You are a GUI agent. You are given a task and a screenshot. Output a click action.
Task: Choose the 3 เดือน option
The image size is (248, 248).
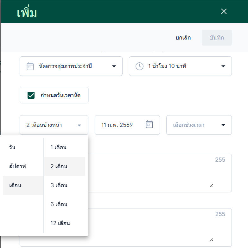tap(59, 185)
